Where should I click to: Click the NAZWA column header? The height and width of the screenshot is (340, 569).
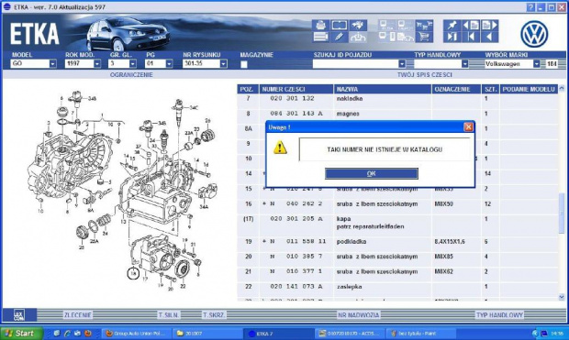click(x=382, y=89)
